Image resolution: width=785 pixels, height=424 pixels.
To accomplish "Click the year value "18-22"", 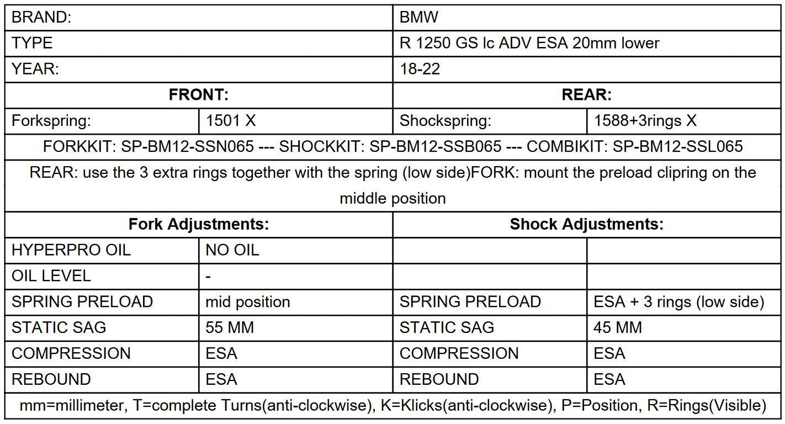I will [x=420, y=69].
